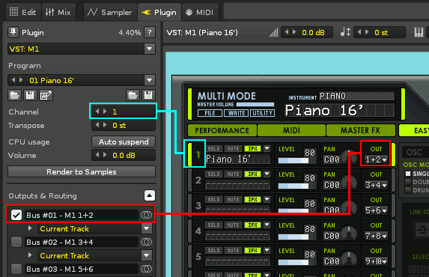The height and width of the screenshot is (277, 429).
Task: Click the Auto suspend button
Action: (x=124, y=141)
